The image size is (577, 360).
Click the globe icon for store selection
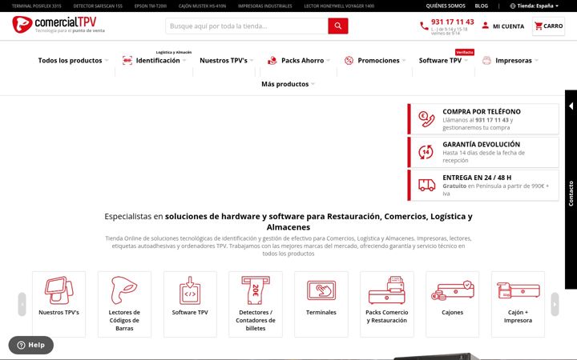pyautogui.click(x=513, y=6)
